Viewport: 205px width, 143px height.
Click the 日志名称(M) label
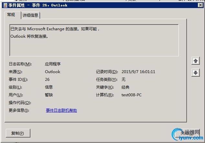point(20,64)
